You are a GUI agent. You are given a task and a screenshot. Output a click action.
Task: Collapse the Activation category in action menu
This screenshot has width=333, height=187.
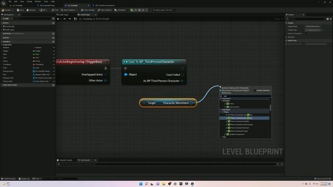tap(222, 101)
